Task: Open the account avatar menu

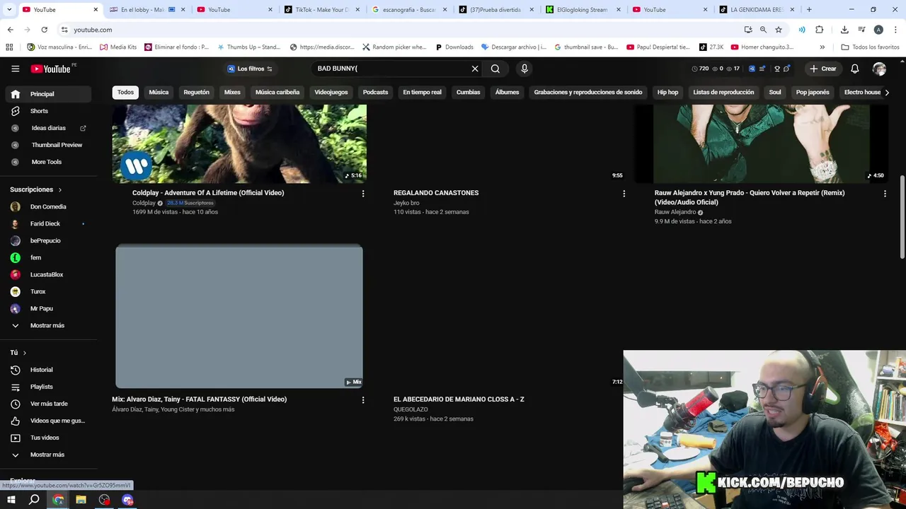Action: pyautogui.click(x=879, y=69)
